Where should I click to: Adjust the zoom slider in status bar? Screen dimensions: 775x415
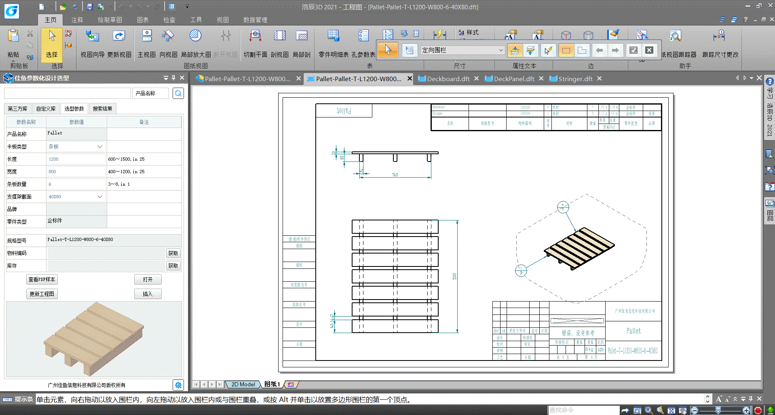[718, 410]
